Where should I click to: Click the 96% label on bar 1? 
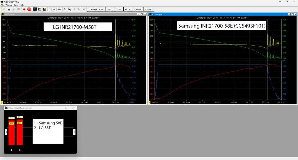11,124
